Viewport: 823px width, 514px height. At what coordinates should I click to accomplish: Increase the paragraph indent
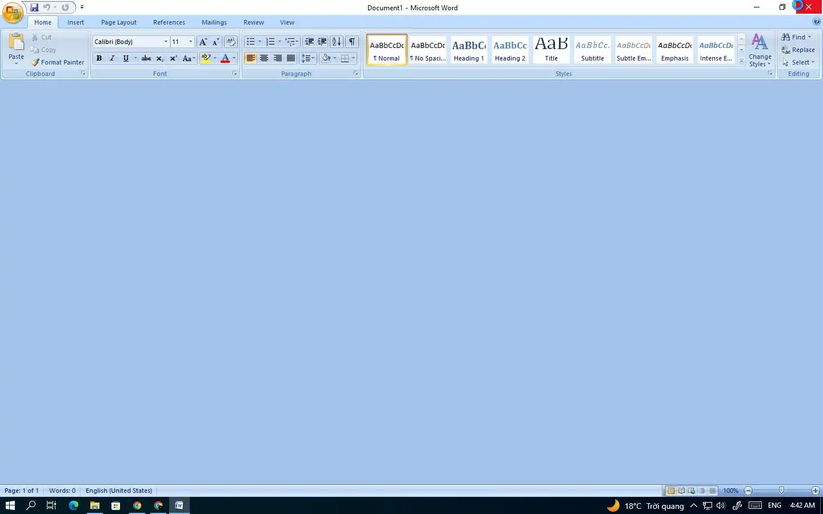click(x=322, y=42)
